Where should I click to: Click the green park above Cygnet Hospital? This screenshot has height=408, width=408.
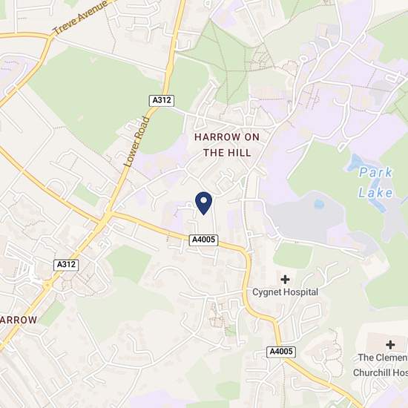[292, 254]
